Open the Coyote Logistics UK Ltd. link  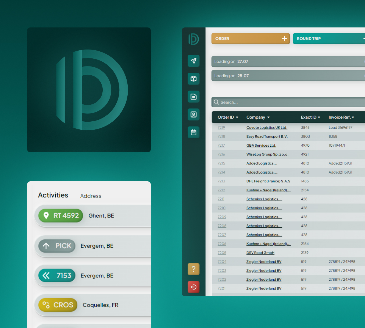pyautogui.click(x=267, y=128)
